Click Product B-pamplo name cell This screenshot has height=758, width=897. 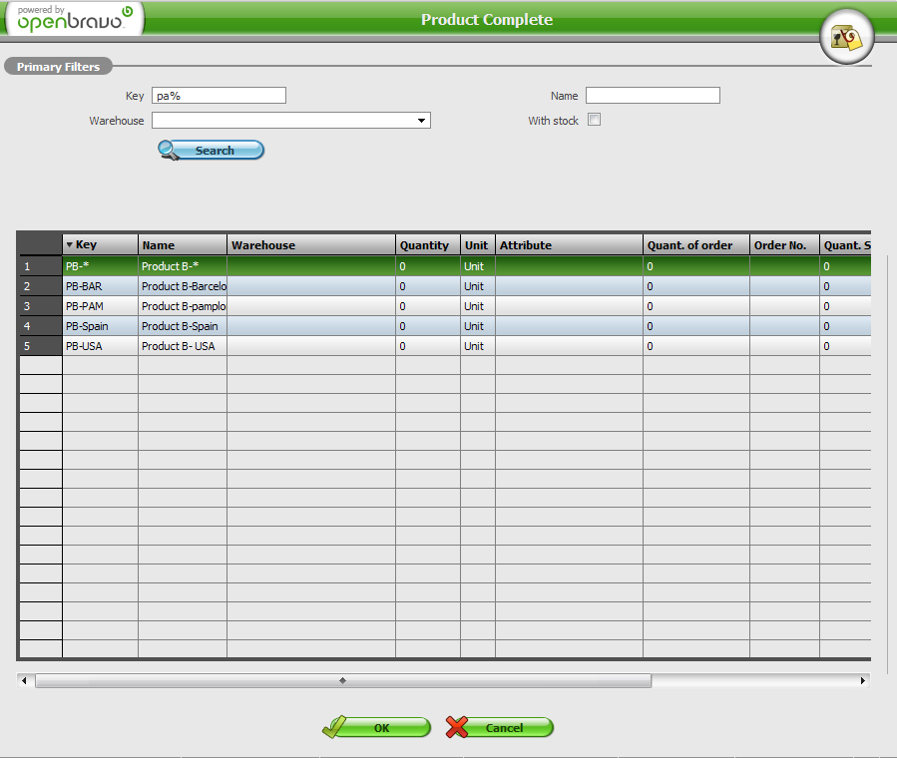[x=183, y=306]
